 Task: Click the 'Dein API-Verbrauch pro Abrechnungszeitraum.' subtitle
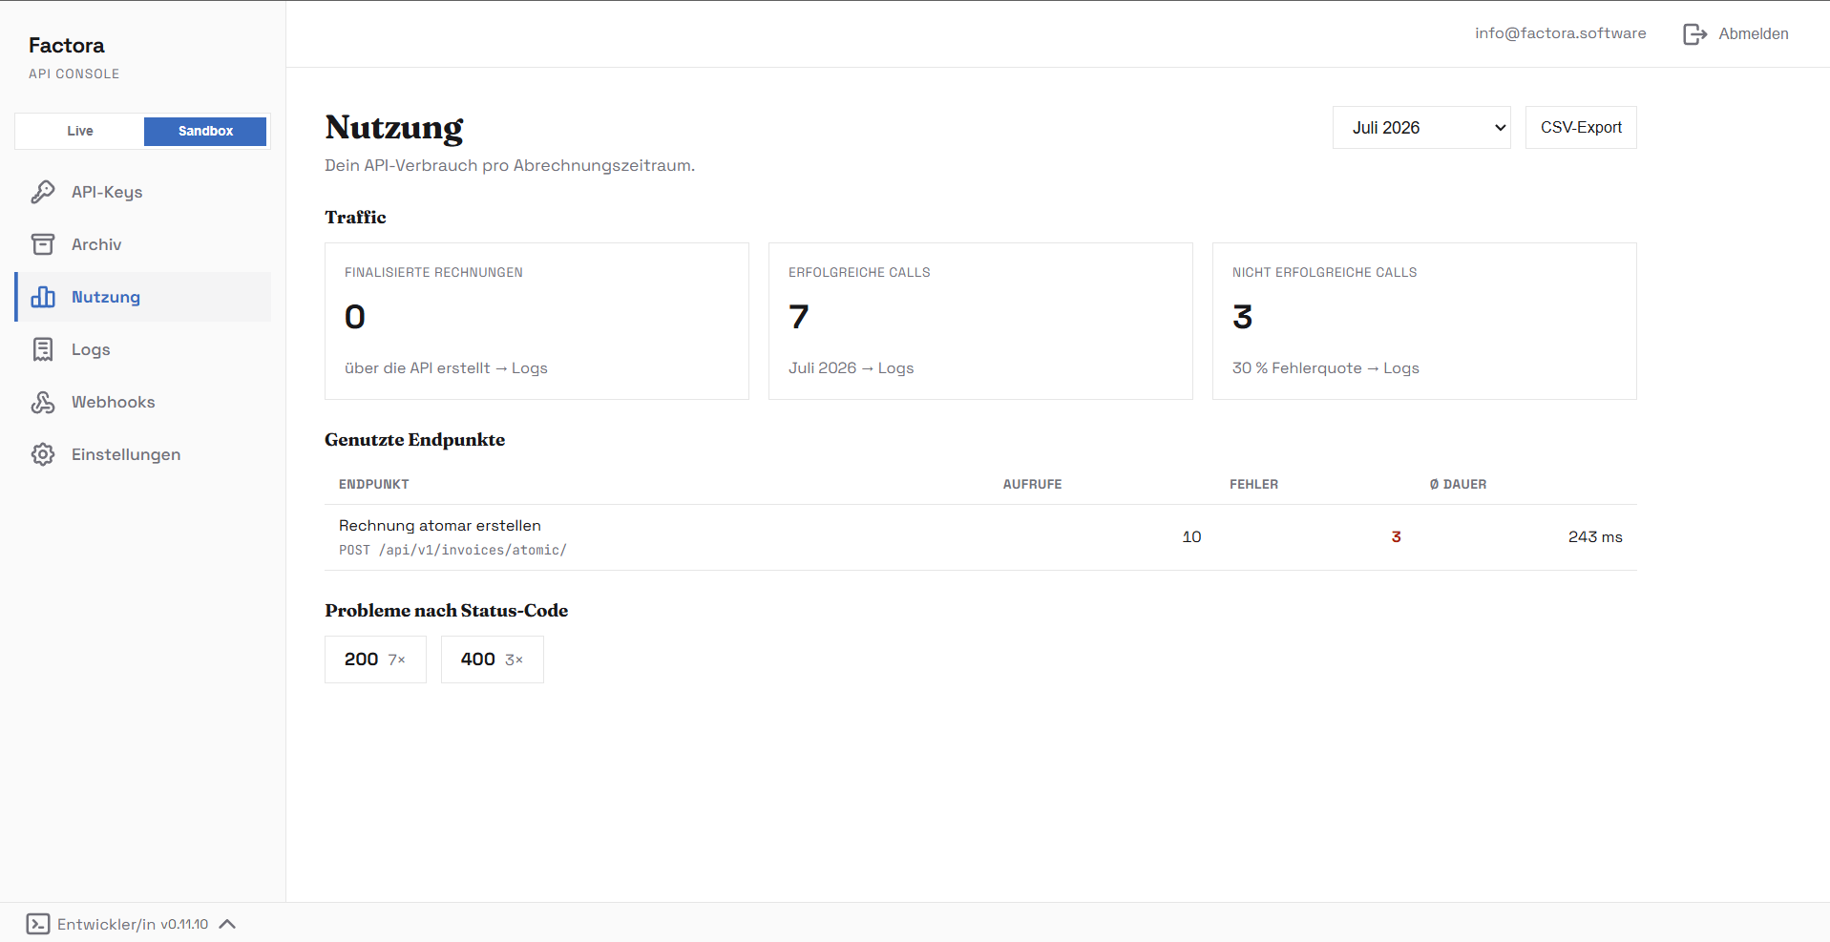(510, 166)
